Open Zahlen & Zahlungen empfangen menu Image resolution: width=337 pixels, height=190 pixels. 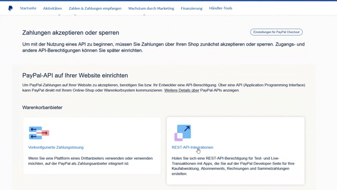pyautogui.click(x=95, y=9)
